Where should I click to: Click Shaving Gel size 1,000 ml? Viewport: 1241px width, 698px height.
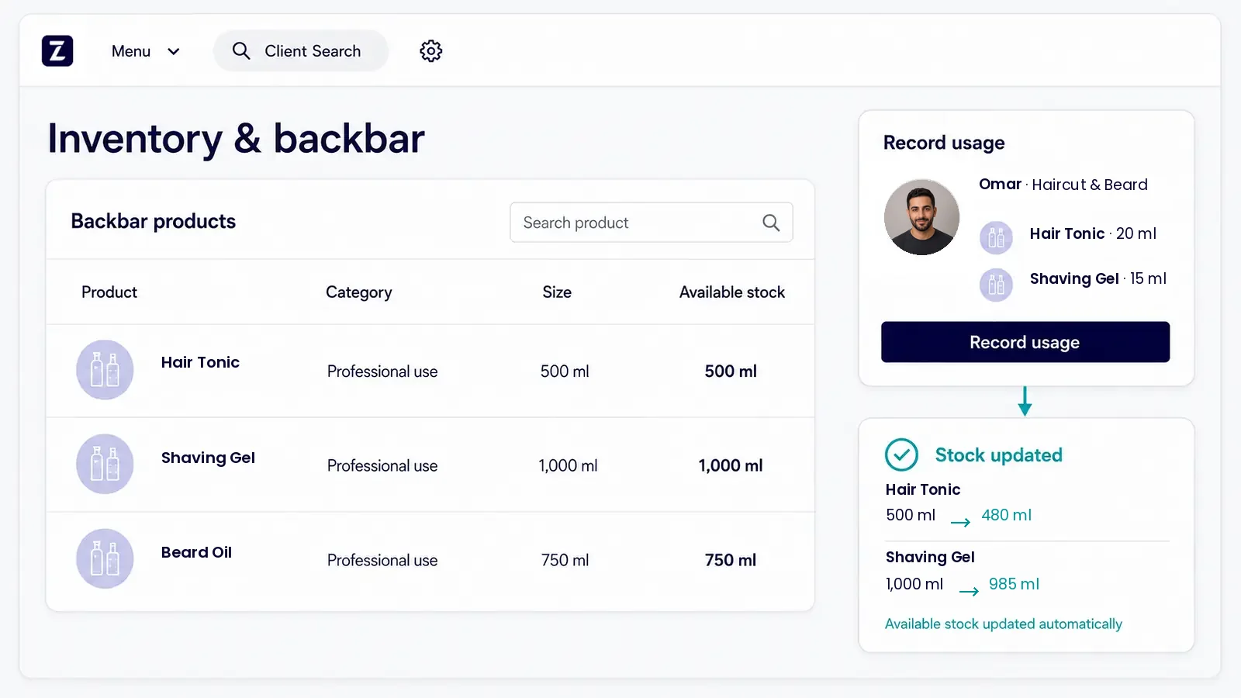tap(569, 465)
